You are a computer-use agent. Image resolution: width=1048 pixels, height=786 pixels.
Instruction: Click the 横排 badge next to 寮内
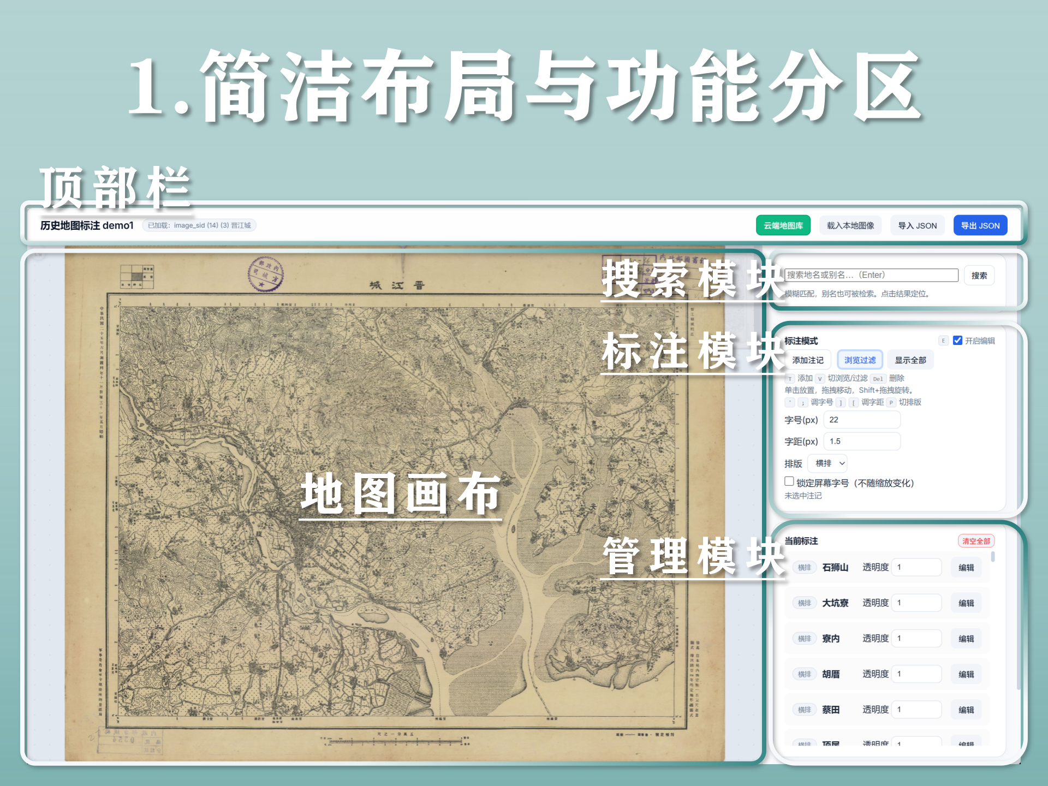(804, 639)
